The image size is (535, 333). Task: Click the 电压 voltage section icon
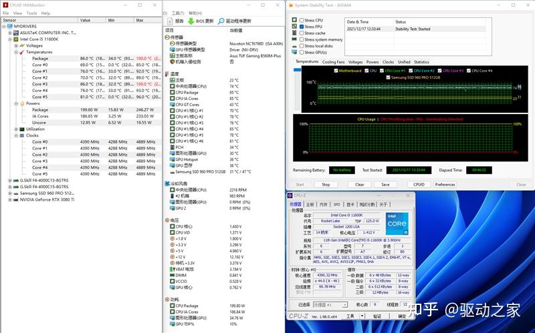point(167,220)
